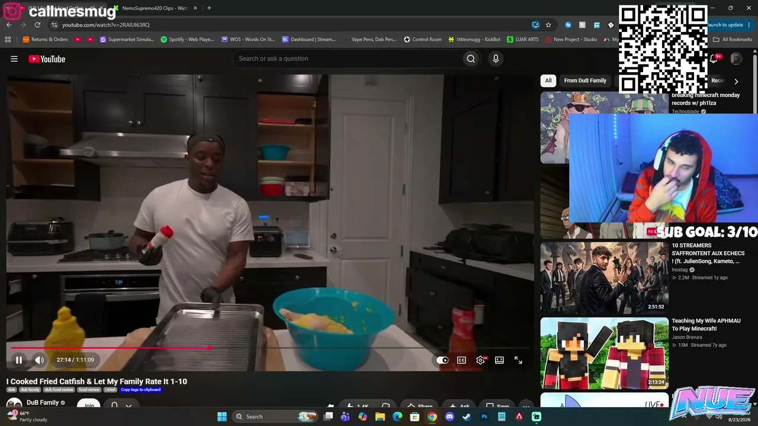Open Microsoft Edge from the taskbar
Image resolution: width=758 pixels, height=426 pixels.
coord(397,417)
